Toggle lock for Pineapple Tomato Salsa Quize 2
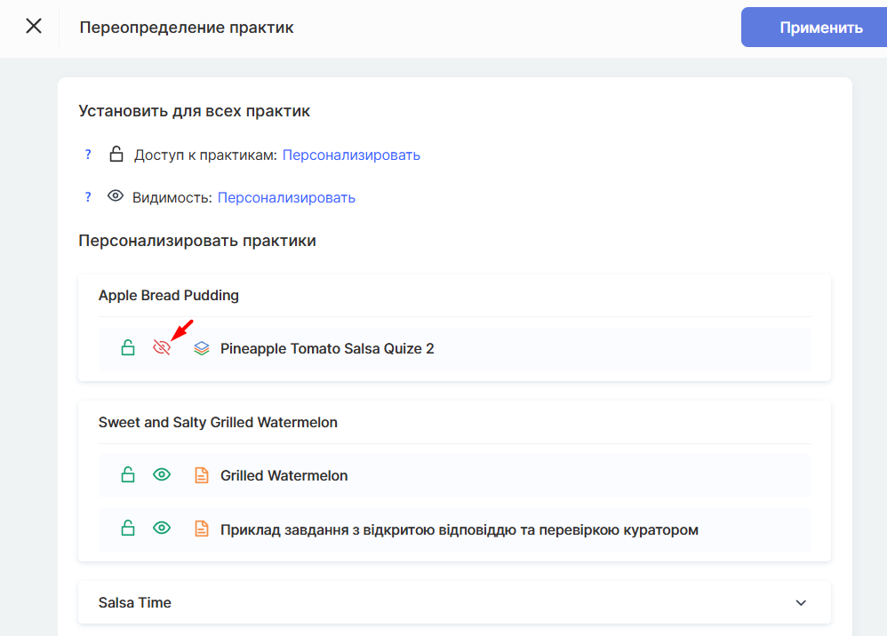Viewport: 887px width, 636px height. (x=128, y=347)
